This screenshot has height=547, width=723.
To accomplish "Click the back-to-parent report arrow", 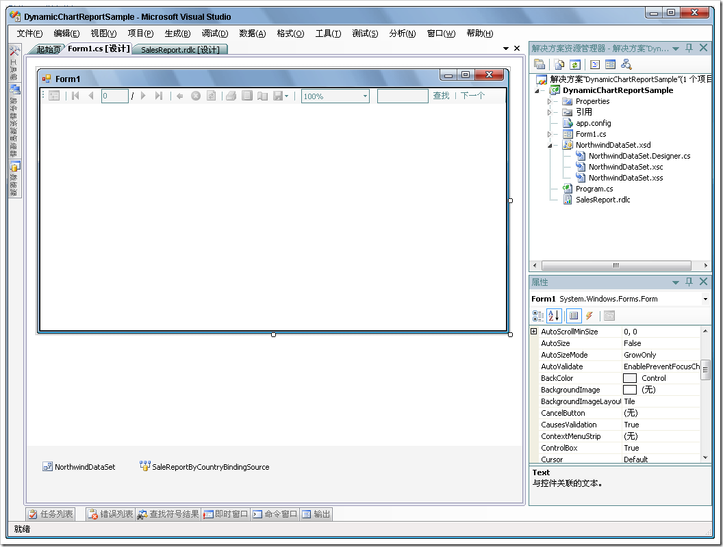I will [180, 96].
